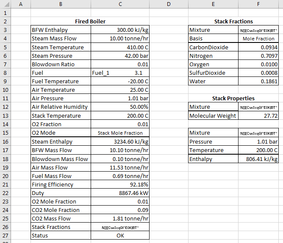This screenshot has width=283, height=243.
Task: Select row 8 header
Action: [x=5, y=73]
